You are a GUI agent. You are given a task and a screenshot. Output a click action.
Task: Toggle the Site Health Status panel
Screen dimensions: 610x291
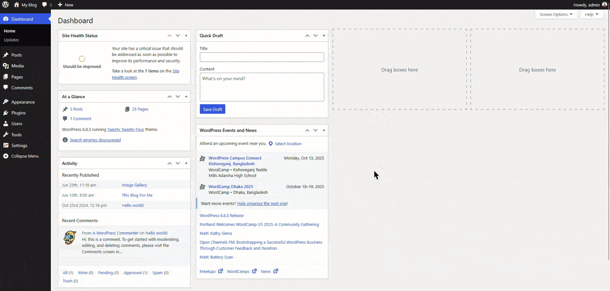[186, 36]
